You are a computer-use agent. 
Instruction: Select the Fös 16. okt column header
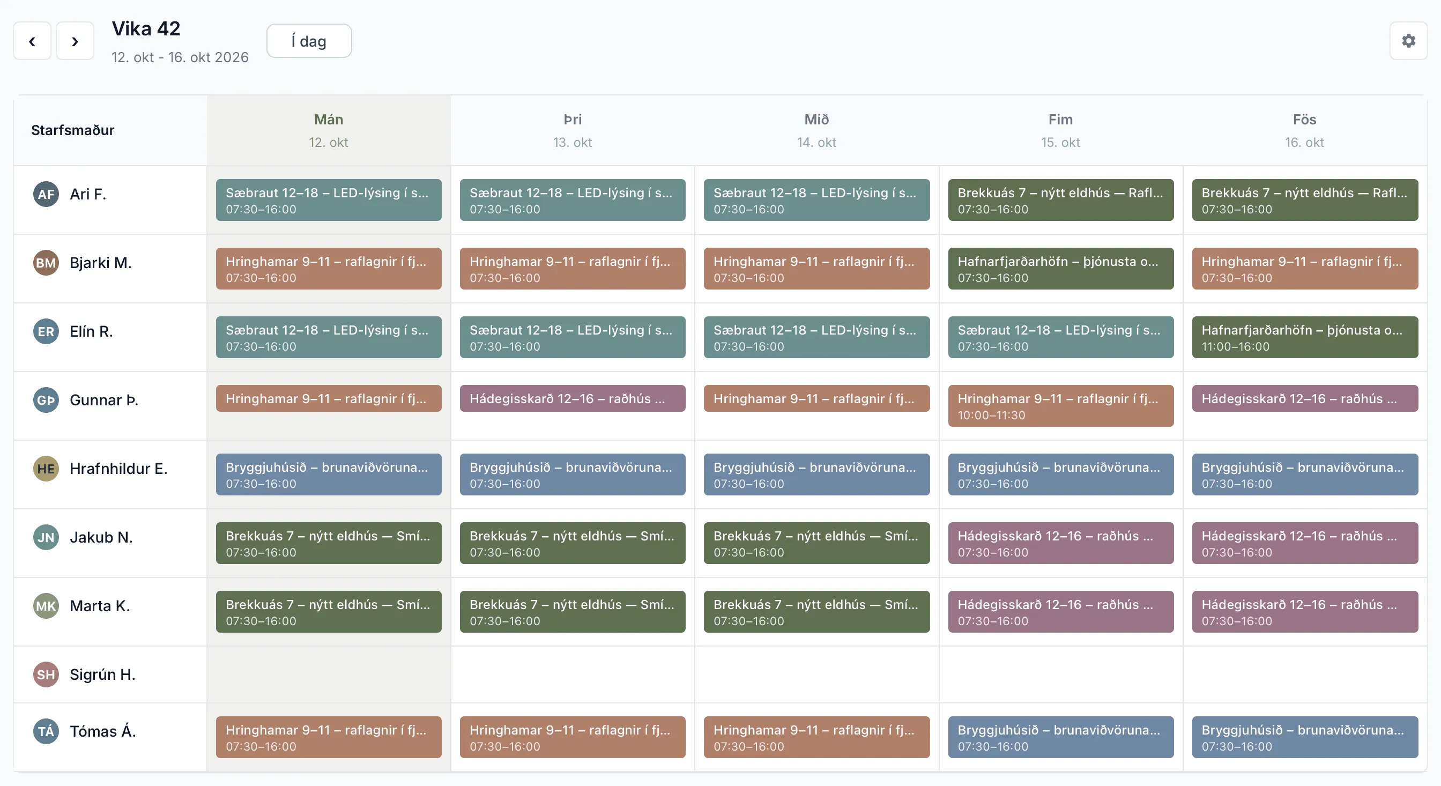[1304, 130]
